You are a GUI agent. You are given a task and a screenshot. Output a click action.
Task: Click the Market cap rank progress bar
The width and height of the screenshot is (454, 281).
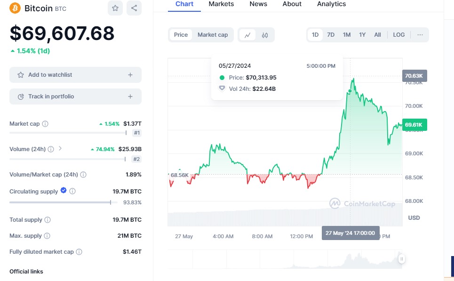click(x=68, y=133)
